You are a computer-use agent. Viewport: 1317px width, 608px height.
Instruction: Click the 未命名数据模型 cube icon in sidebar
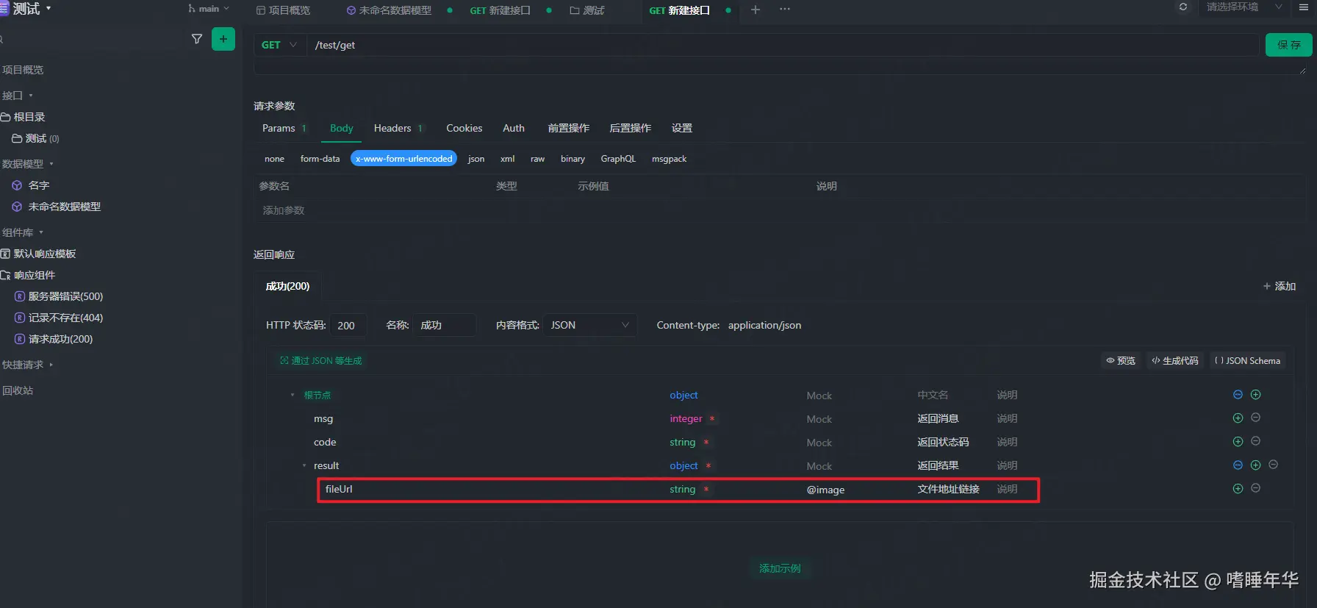tap(17, 207)
